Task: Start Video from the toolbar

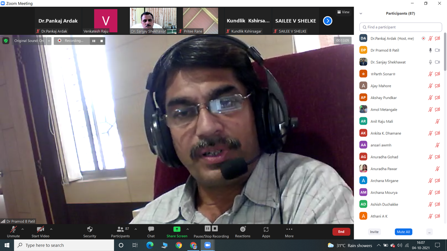Action: click(40, 232)
